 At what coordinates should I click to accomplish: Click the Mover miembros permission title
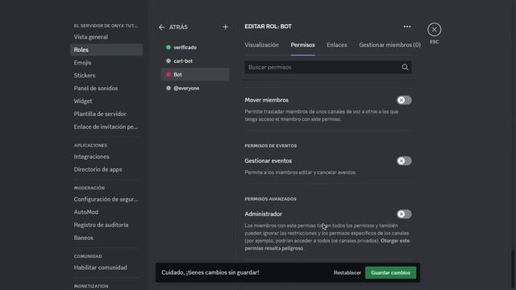(x=267, y=100)
